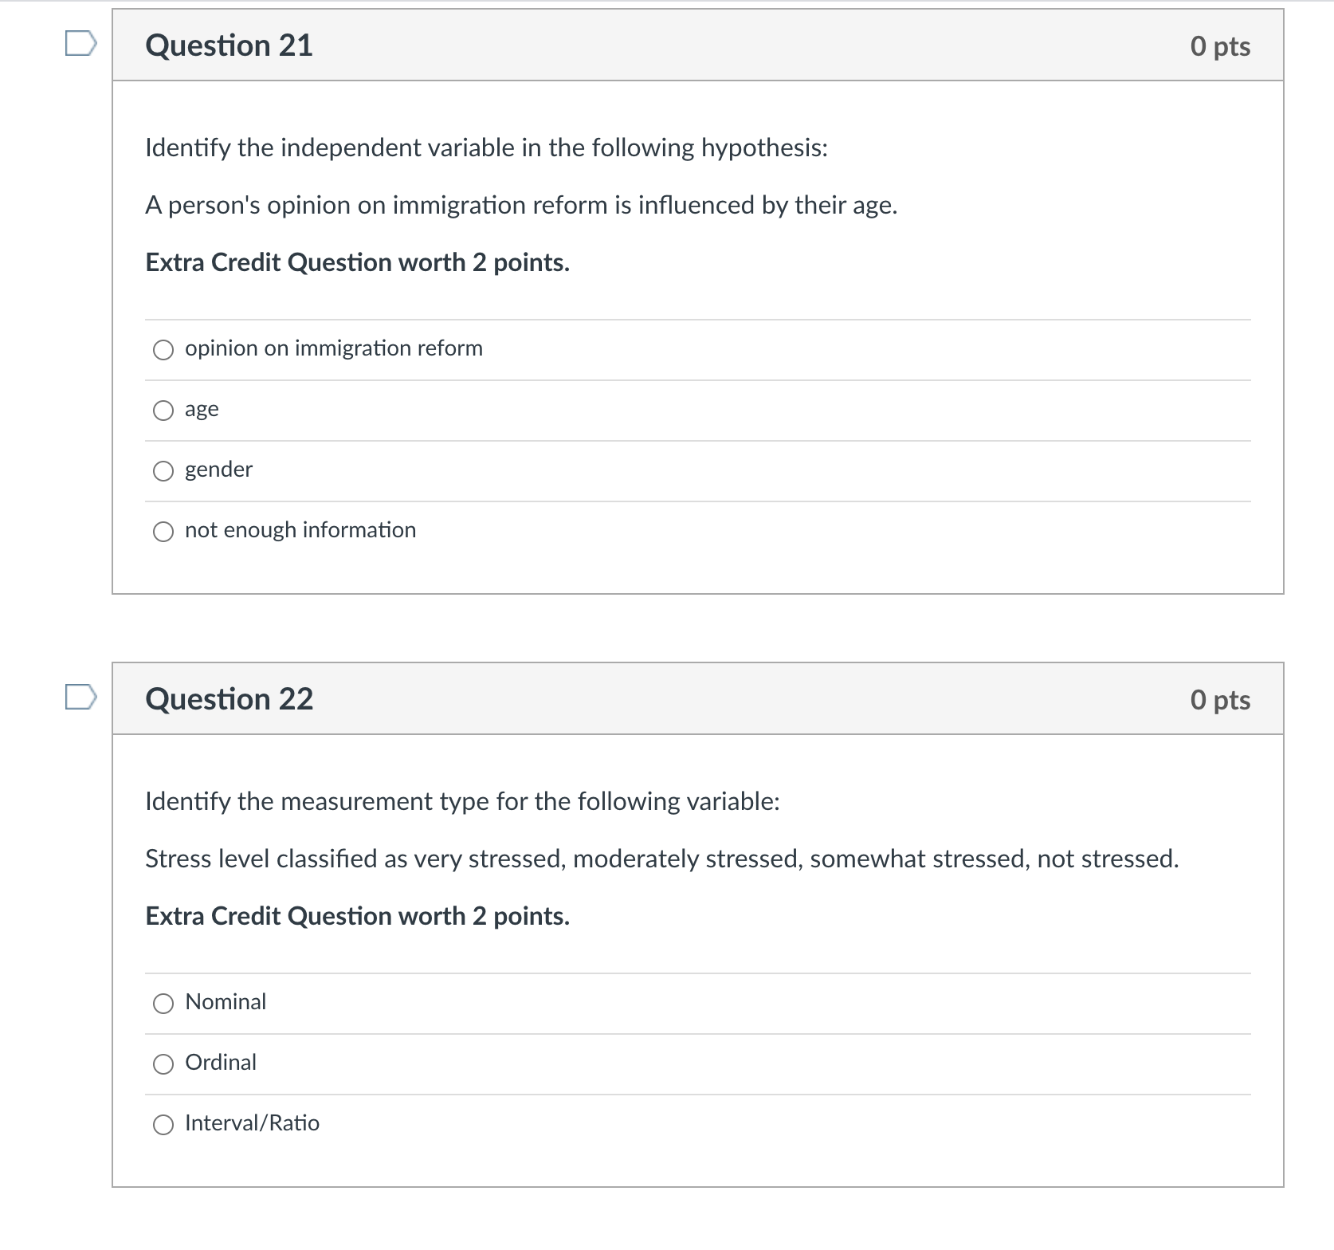
Task: Select 'Interval/Ratio' answer option
Action: click(163, 1124)
